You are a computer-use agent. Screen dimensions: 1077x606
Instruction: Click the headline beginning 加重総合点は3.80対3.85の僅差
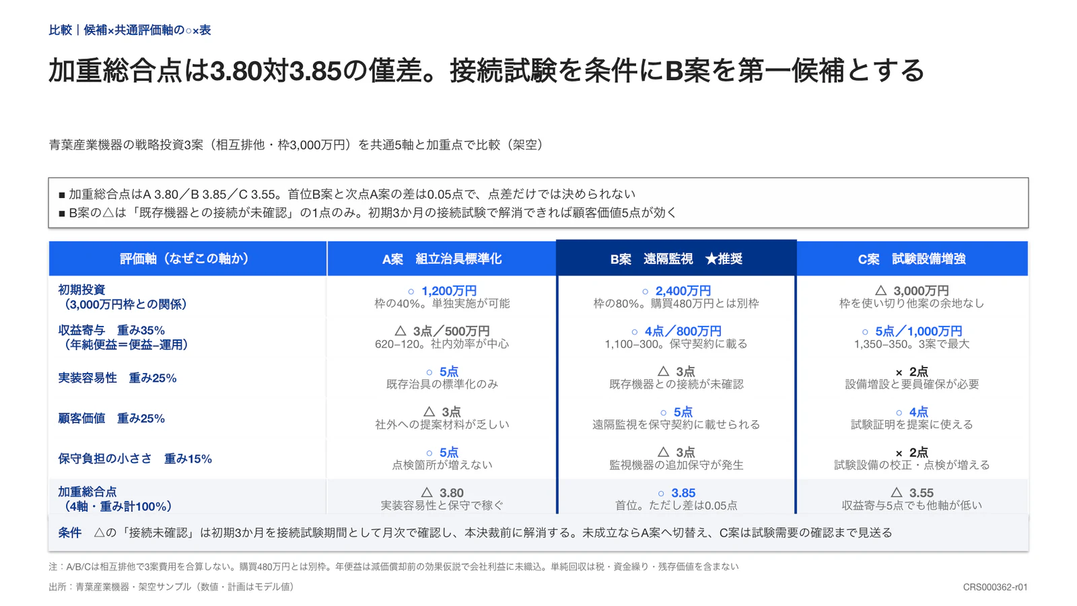(487, 71)
